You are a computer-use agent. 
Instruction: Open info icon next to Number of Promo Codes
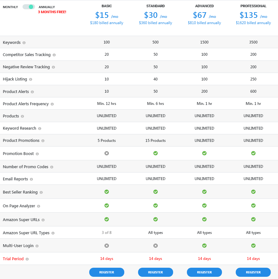tap(52, 167)
